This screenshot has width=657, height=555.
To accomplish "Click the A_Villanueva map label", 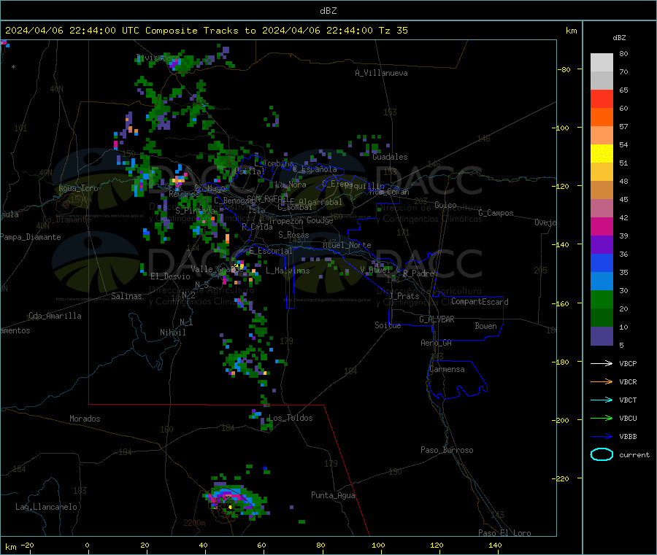I will (x=381, y=73).
